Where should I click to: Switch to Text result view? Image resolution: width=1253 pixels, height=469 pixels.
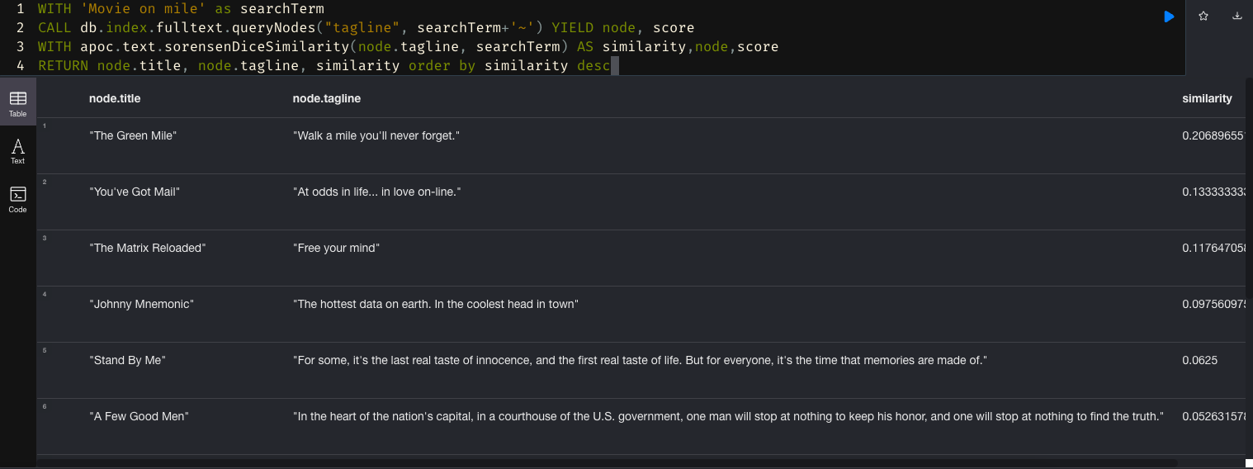[17, 151]
